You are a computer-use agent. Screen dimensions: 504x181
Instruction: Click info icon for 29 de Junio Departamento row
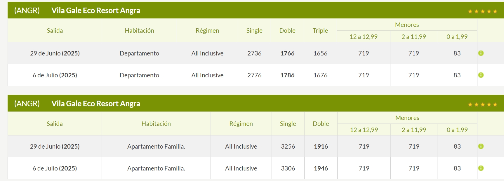click(481, 53)
